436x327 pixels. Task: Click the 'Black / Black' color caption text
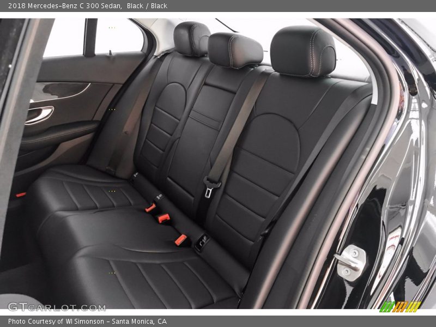click(x=147, y=6)
